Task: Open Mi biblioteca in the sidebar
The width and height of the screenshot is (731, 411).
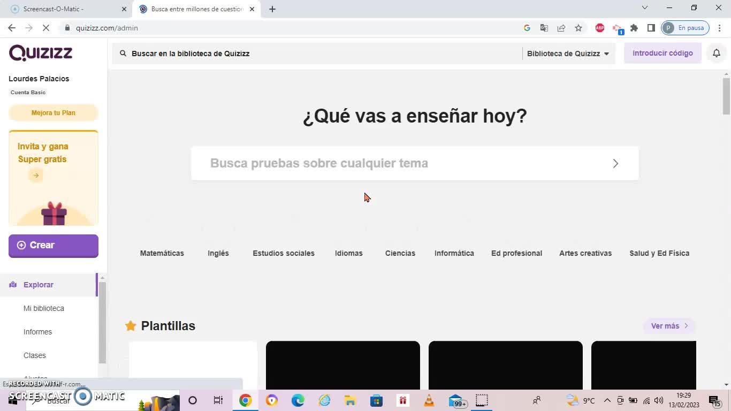Action: tap(44, 308)
